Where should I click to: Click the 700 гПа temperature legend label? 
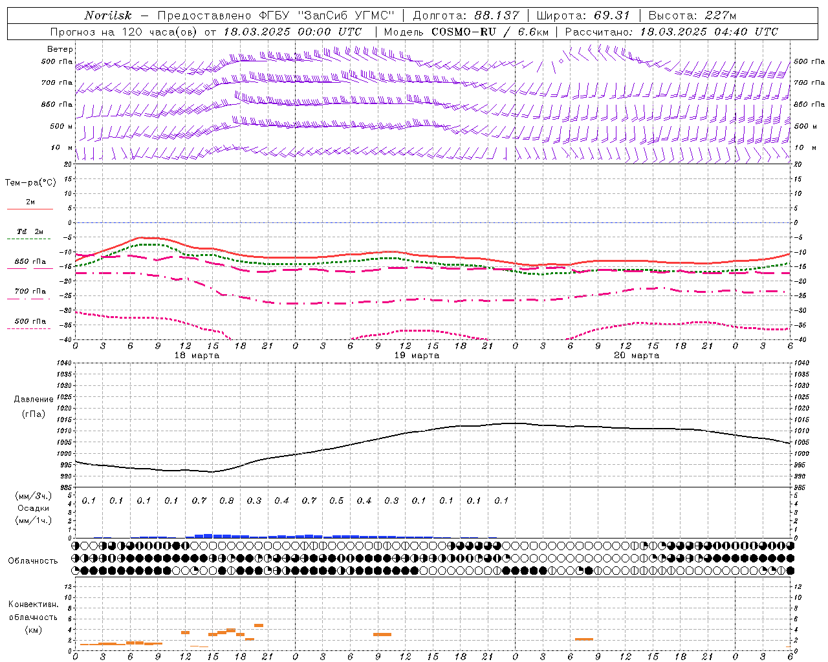pos(30,292)
